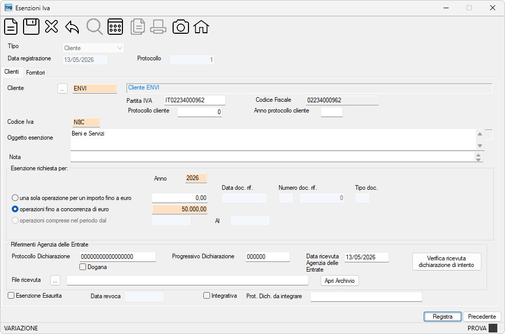This screenshot has width=505, height=334.
Task: Open Cliente lookup with '..' button
Action: [x=62, y=88]
